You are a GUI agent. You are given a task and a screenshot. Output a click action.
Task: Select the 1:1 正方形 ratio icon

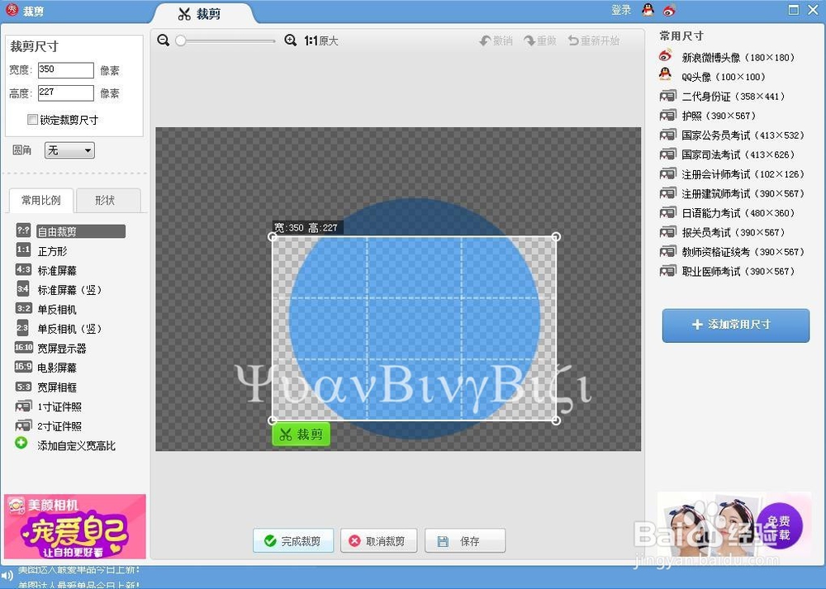click(x=23, y=250)
